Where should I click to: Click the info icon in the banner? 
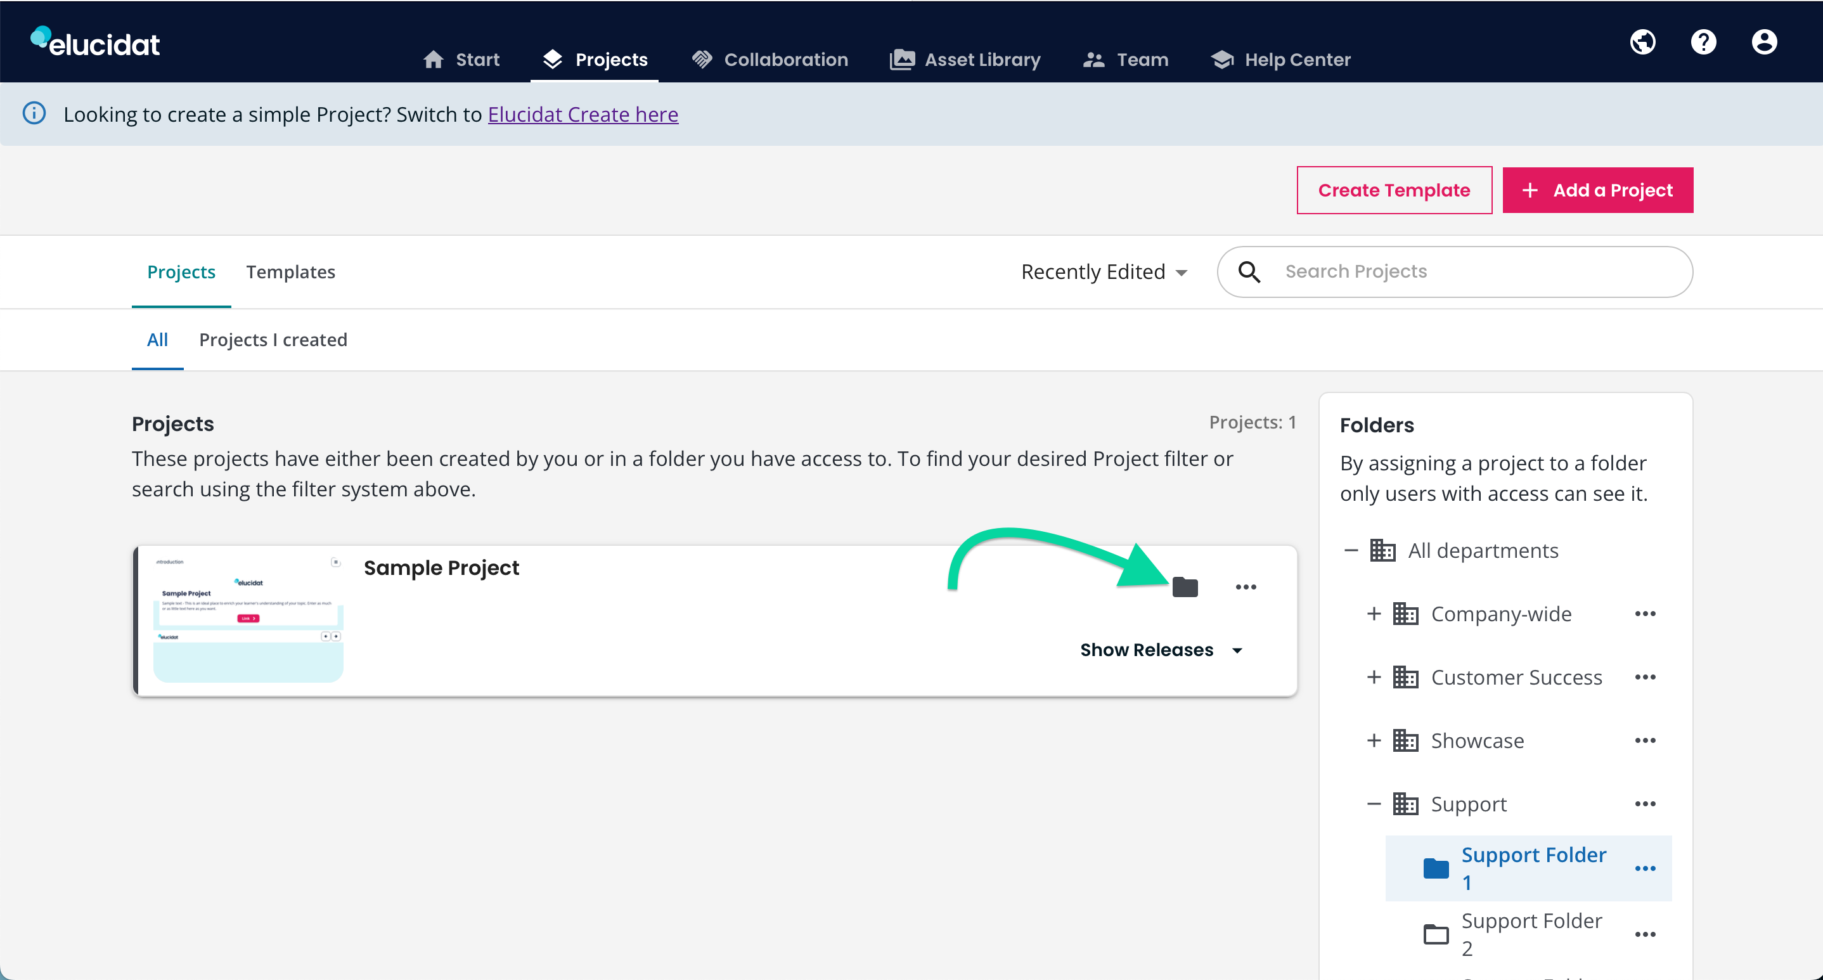coord(34,113)
